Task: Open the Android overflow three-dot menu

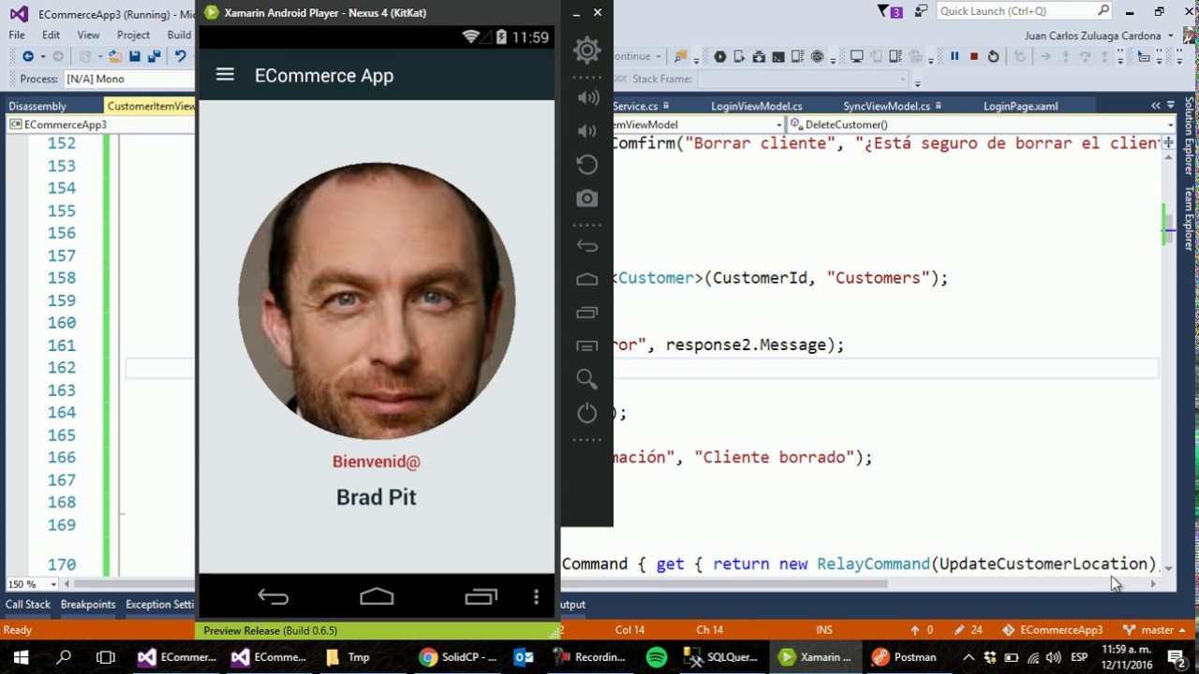Action: [x=536, y=596]
